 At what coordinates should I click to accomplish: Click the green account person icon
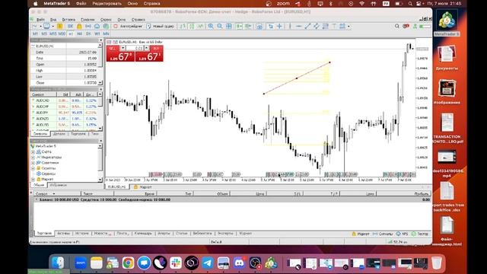(x=415, y=27)
